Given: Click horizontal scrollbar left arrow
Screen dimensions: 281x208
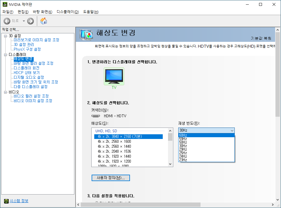Looking at the screenshot, I should pos(78,204).
